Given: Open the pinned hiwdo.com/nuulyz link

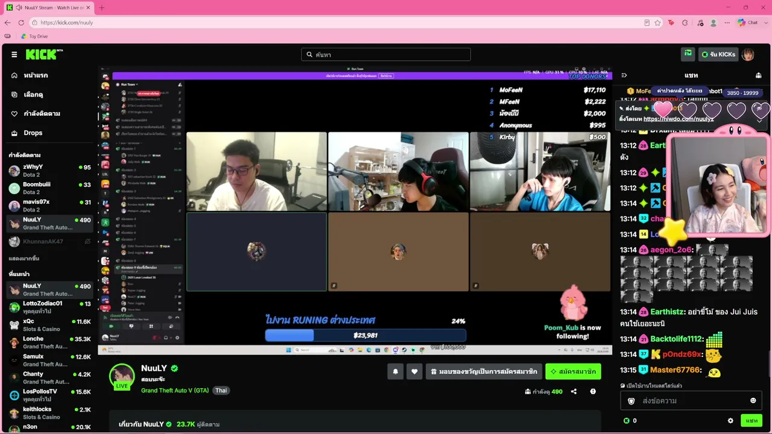Looking at the screenshot, I should tap(679, 119).
